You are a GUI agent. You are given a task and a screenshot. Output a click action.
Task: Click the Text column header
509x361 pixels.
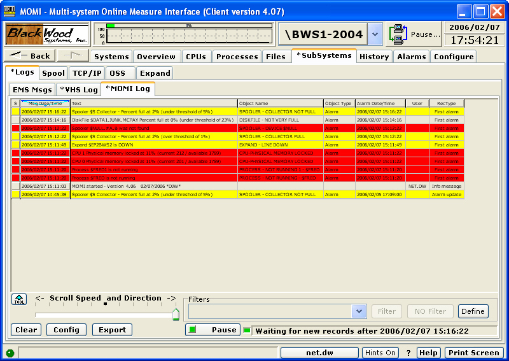click(154, 103)
